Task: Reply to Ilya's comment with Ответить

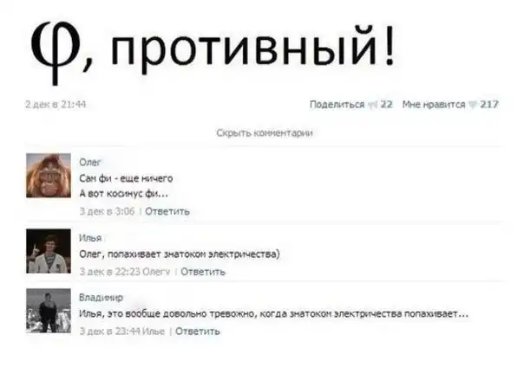Action: [x=203, y=272]
